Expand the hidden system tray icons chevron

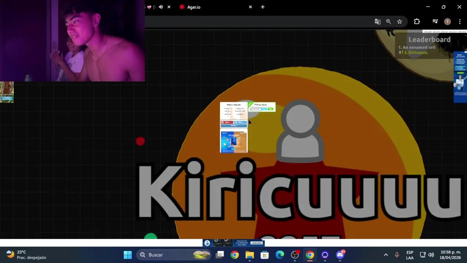(386, 255)
